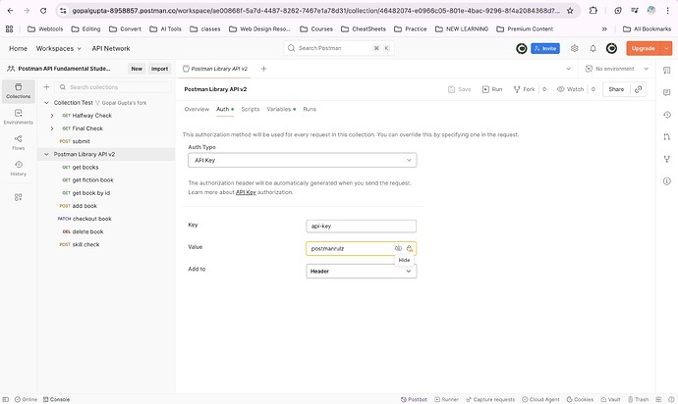Switch to the Scripts tab

[251, 109]
